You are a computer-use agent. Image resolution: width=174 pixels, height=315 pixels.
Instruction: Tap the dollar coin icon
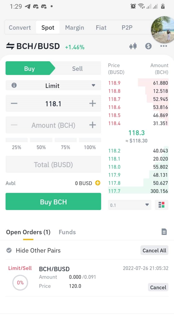tap(148, 46)
